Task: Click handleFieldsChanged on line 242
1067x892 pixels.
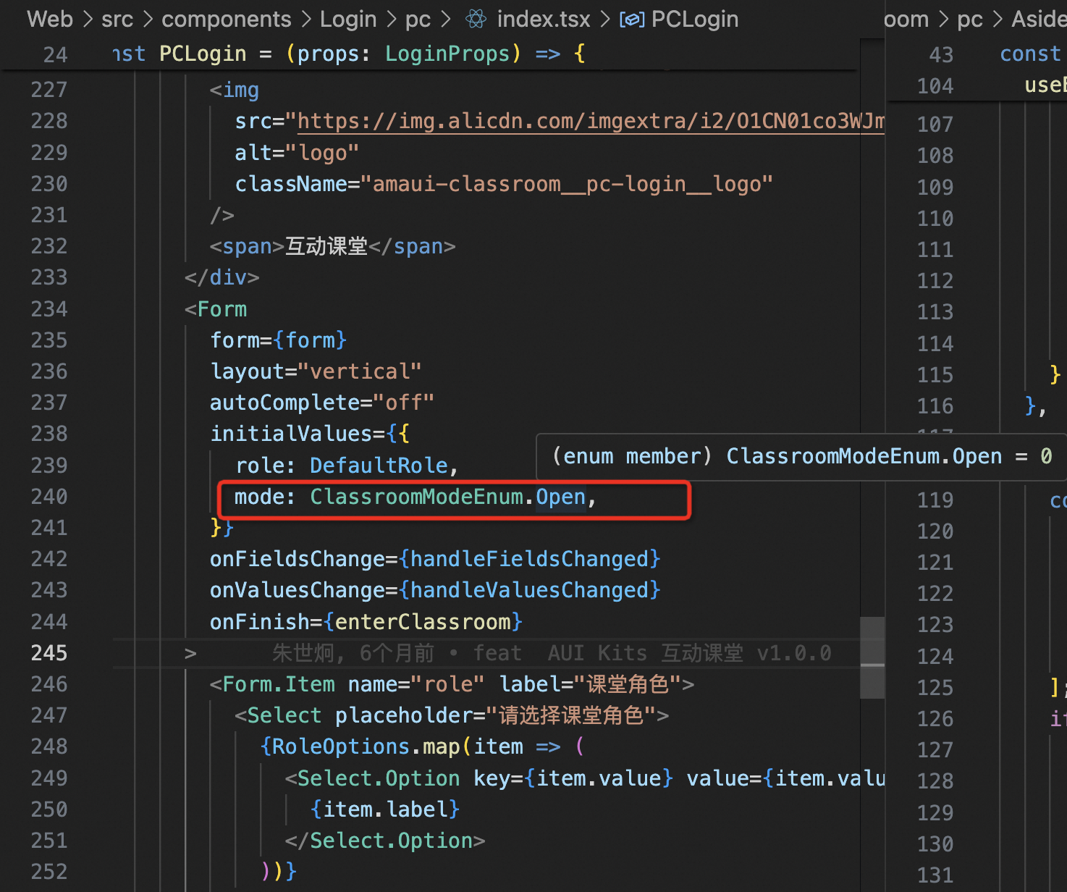Action: click(x=530, y=559)
